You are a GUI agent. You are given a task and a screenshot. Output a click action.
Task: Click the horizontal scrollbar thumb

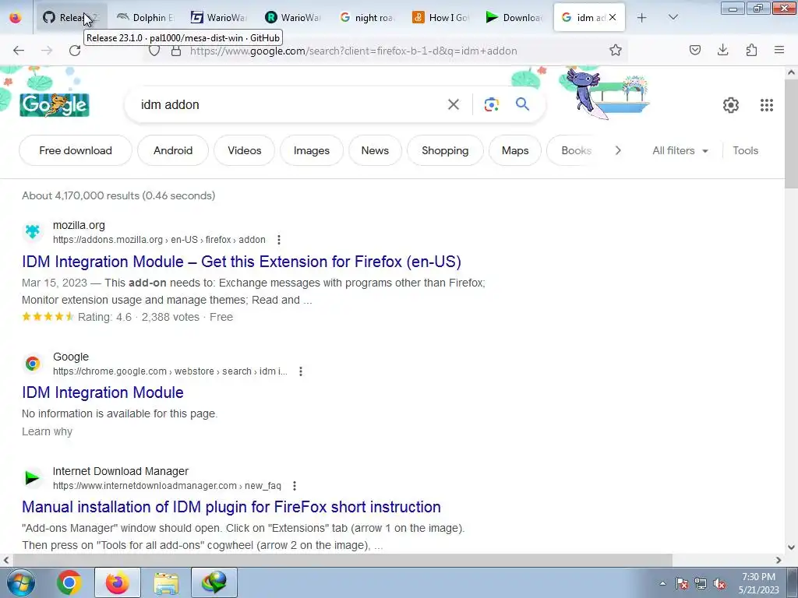click(342, 561)
